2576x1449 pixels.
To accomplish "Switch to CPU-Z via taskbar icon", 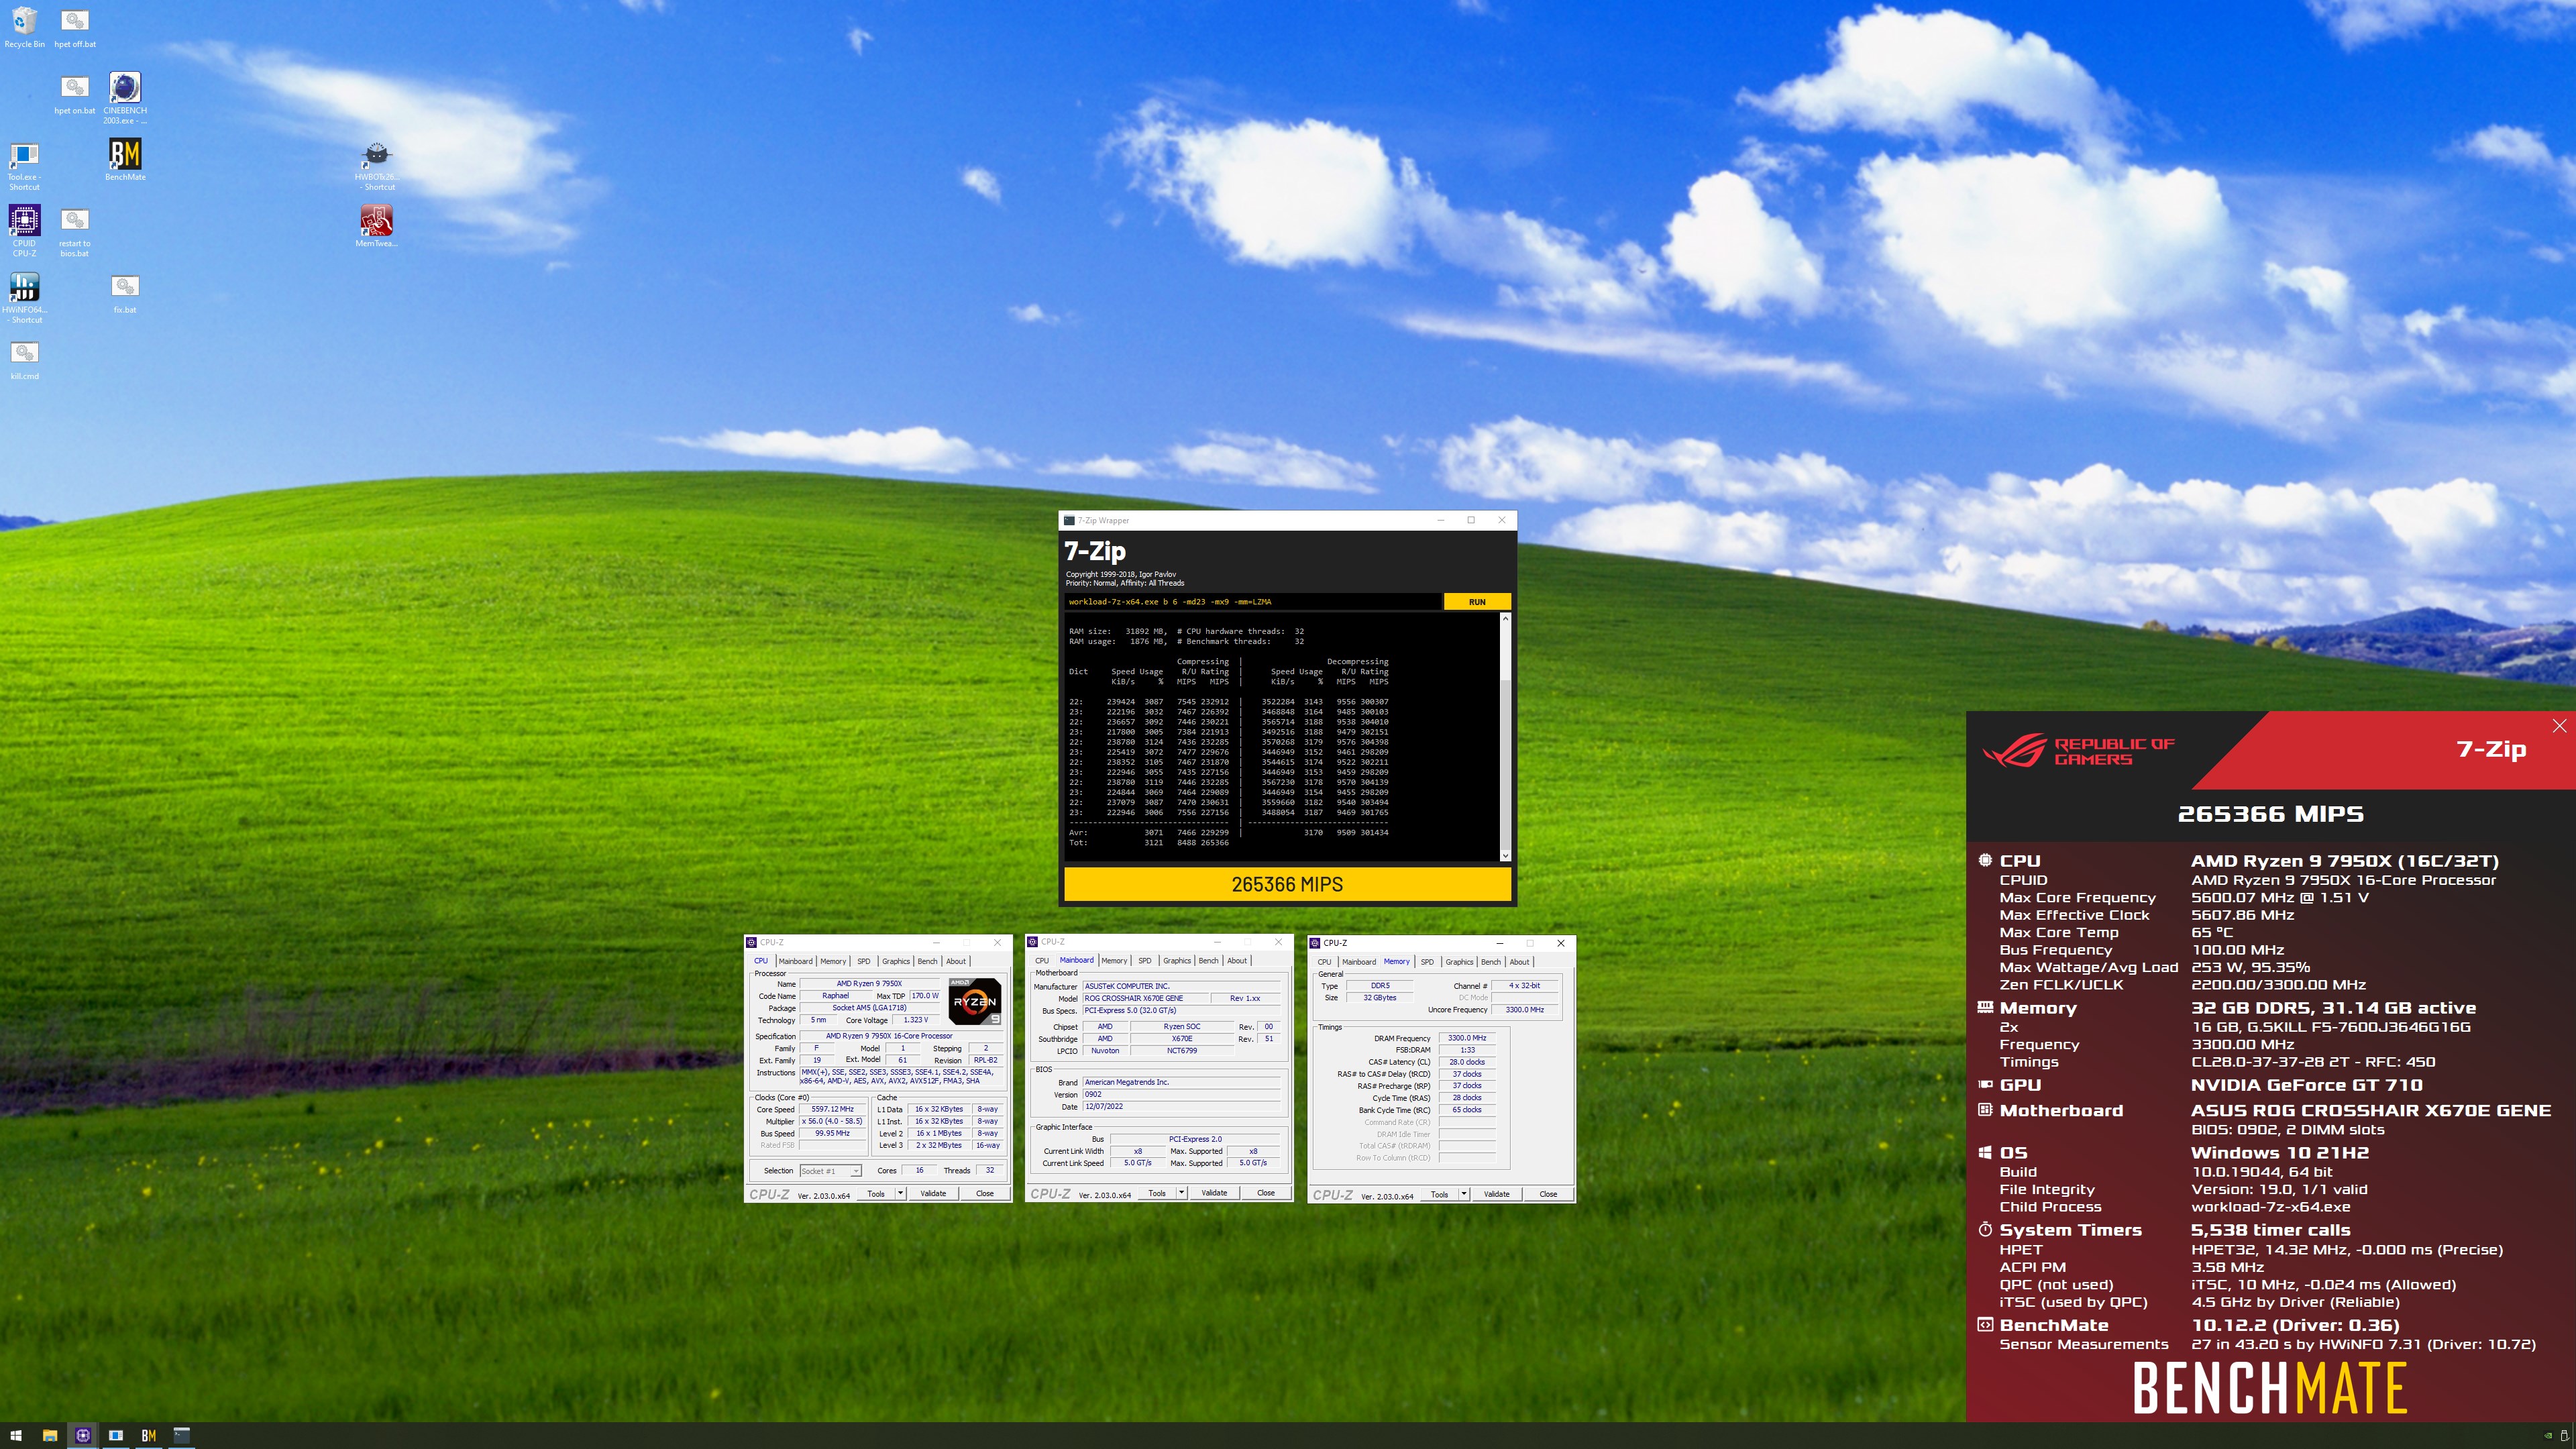I will (83, 1436).
